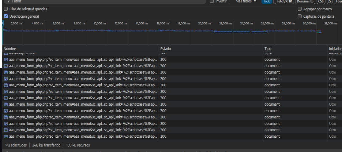Click the funnel filter icon
342x152 pixels.
coord(9,1)
